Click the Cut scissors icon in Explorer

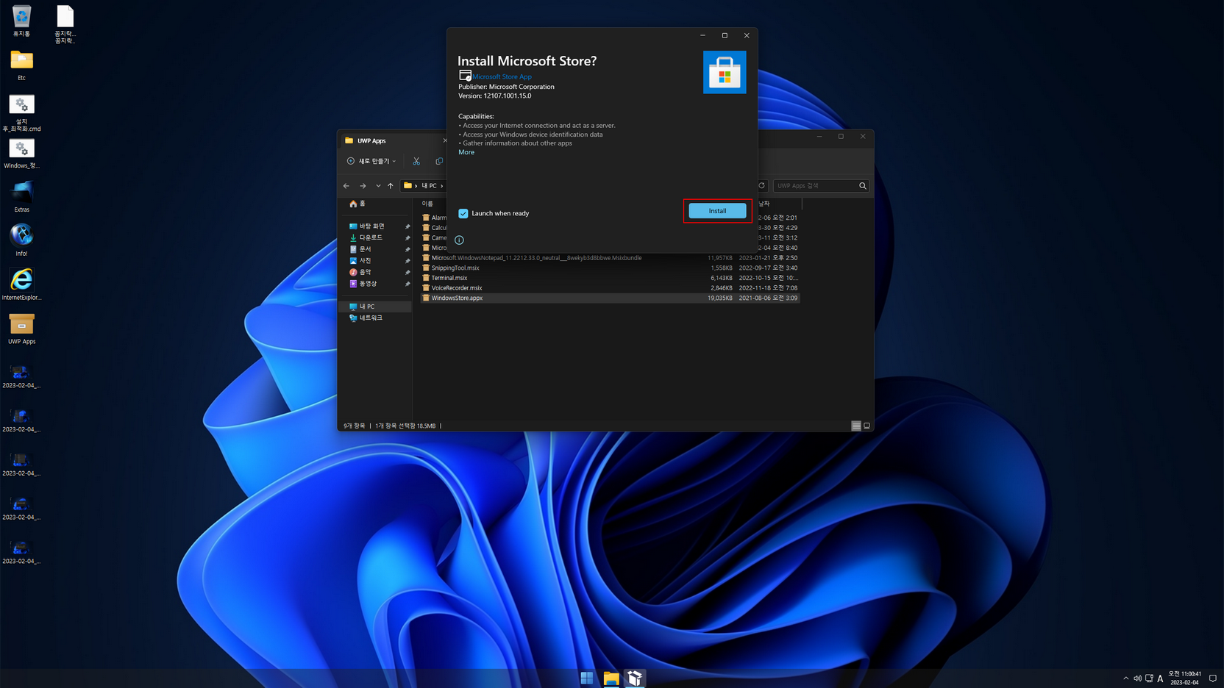tap(416, 161)
